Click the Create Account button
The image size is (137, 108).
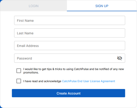(x=68, y=93)
